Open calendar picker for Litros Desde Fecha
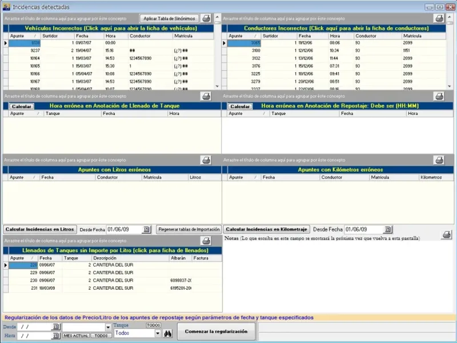The height and width of the screenshot is (343, 457). [146, 229]
